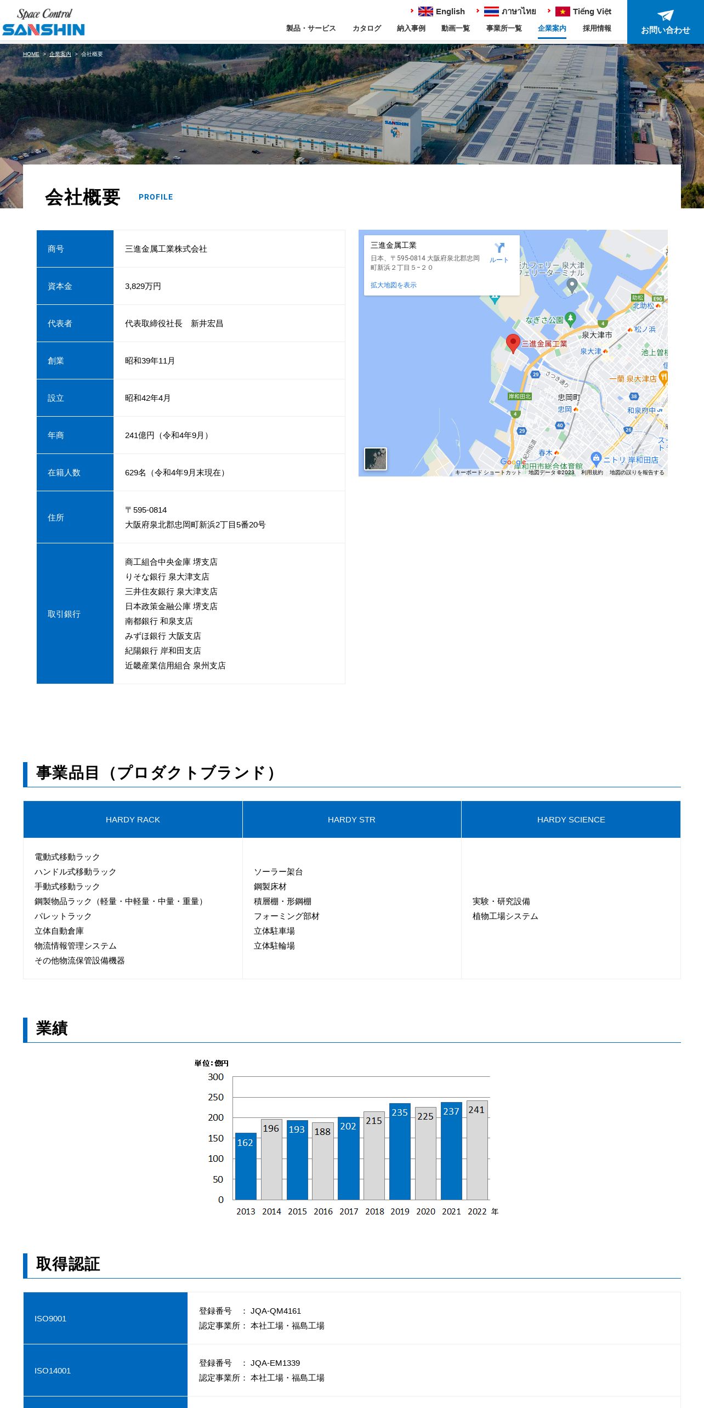The image size is (704, 1408).
Task: Click the ニトリ 岸和田店 shop marker
Action: [x=596, y=458]
